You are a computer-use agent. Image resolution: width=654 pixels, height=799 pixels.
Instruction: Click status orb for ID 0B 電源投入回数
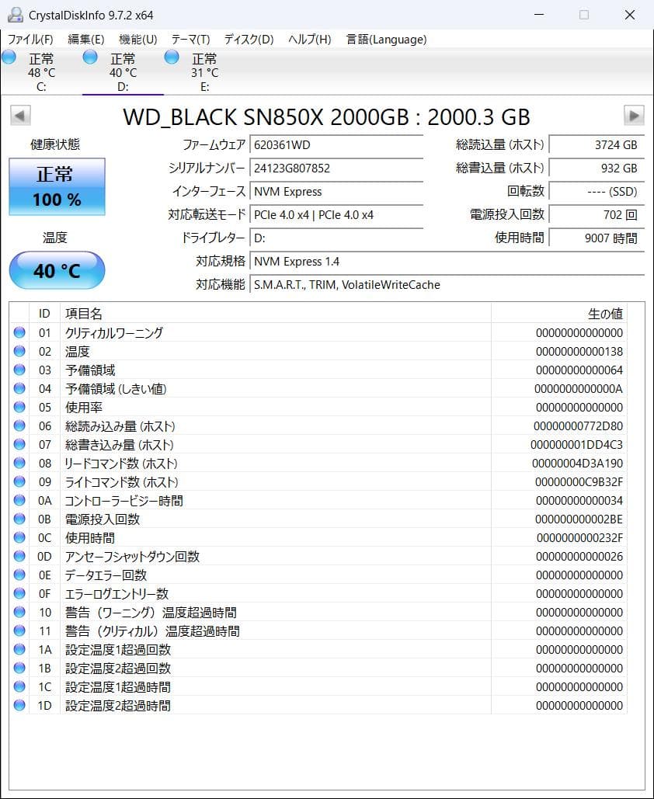click(x=19, y=519)
